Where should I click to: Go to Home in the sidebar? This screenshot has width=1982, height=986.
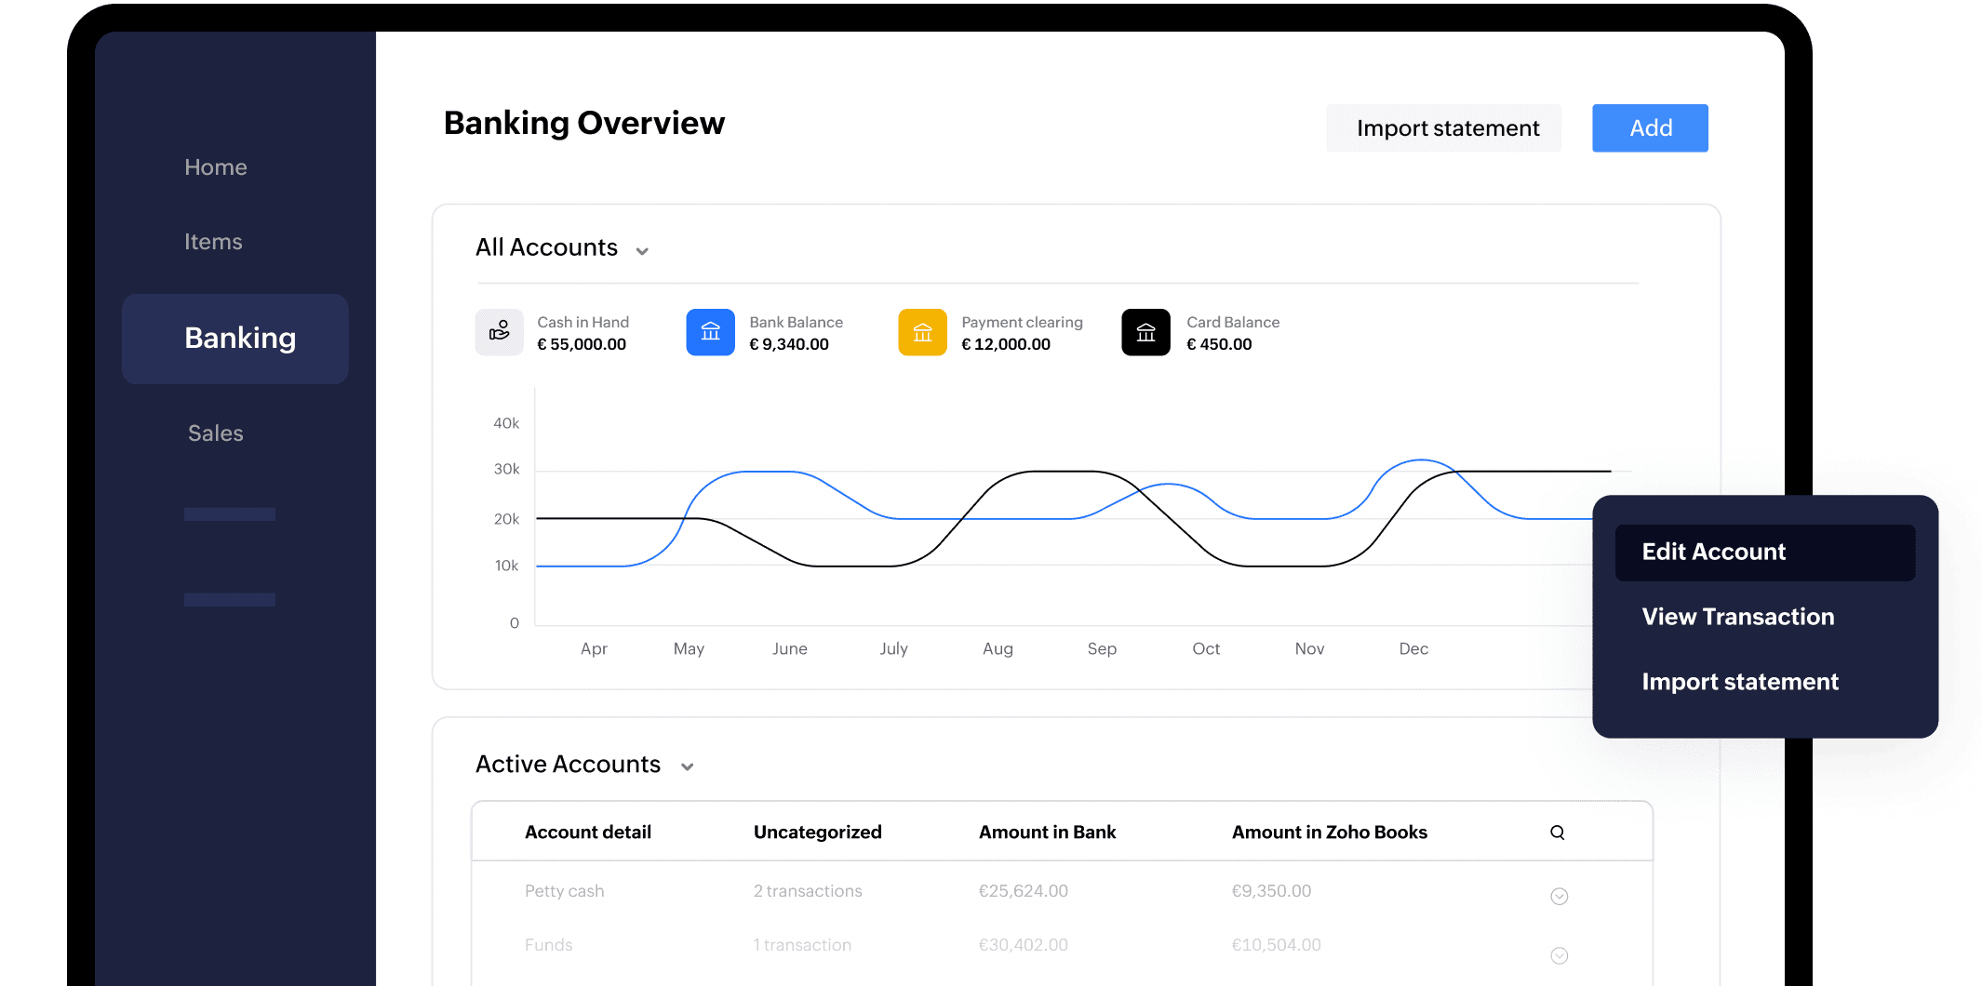pos(216,167)
